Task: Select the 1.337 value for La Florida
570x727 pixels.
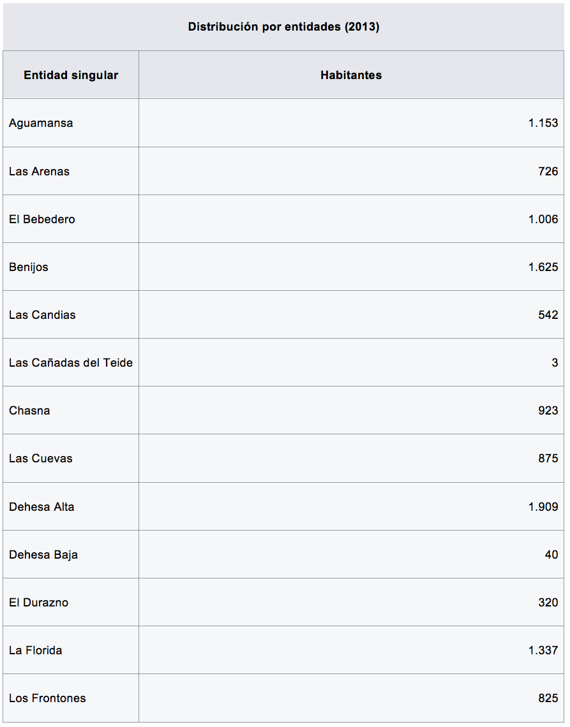Action: pos(543,650)
